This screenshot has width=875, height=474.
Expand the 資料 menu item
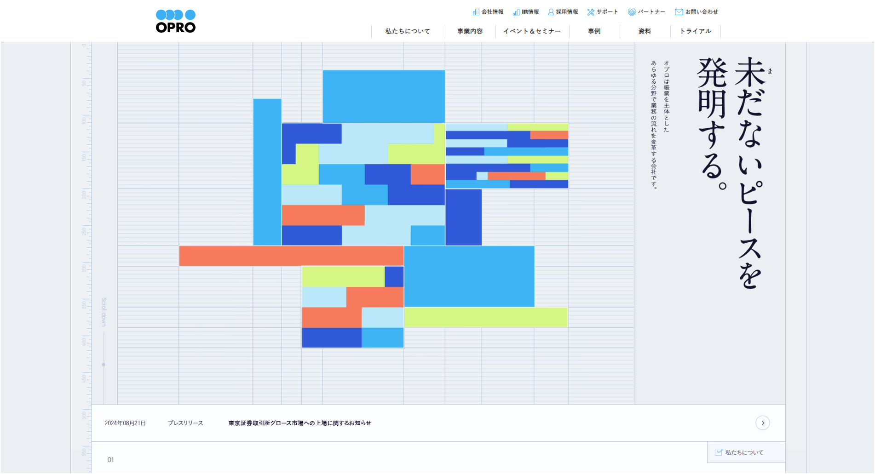[645, 31]
